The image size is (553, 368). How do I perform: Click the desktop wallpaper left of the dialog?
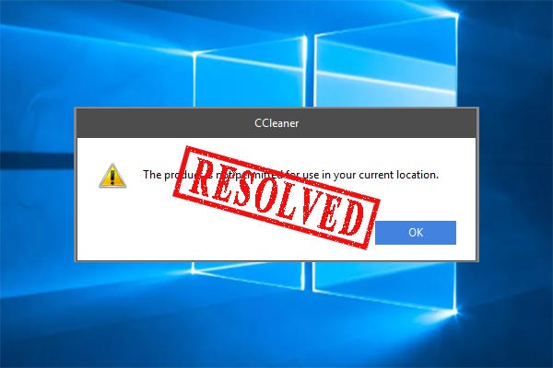point(37,183)
